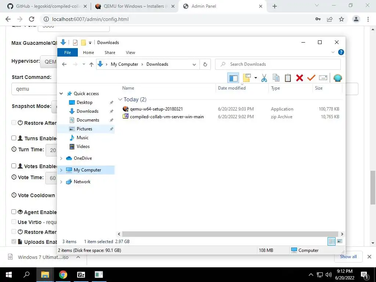Open the 7-Zip taskbar icon
Image resolution: width=376 pixels, height=282 pixels.
pos(81,275)
